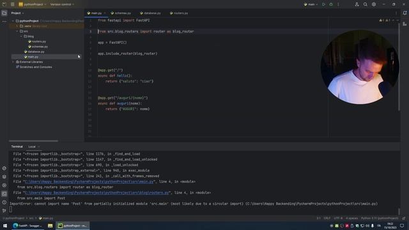Select the Local terminal tab
The image size is (409, 230).
(x=32, y=147)
